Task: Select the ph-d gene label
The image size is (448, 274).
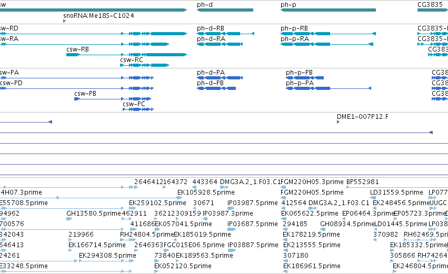Action: (x=205, y=5)
